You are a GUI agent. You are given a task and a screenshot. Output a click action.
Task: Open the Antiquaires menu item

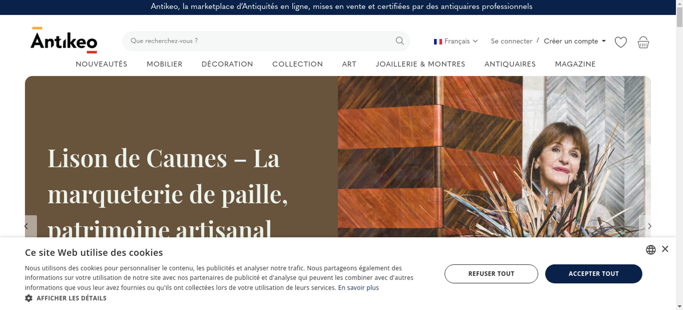coord(510,64)
